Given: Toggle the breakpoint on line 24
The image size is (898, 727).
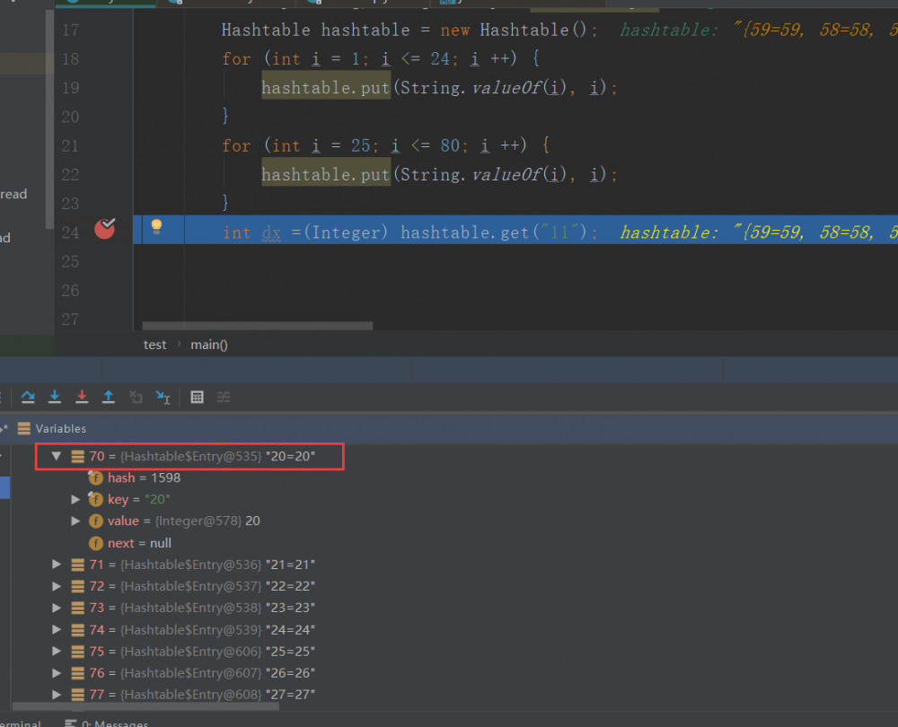Looking at the screenshot, I should [x=105, y=228].
